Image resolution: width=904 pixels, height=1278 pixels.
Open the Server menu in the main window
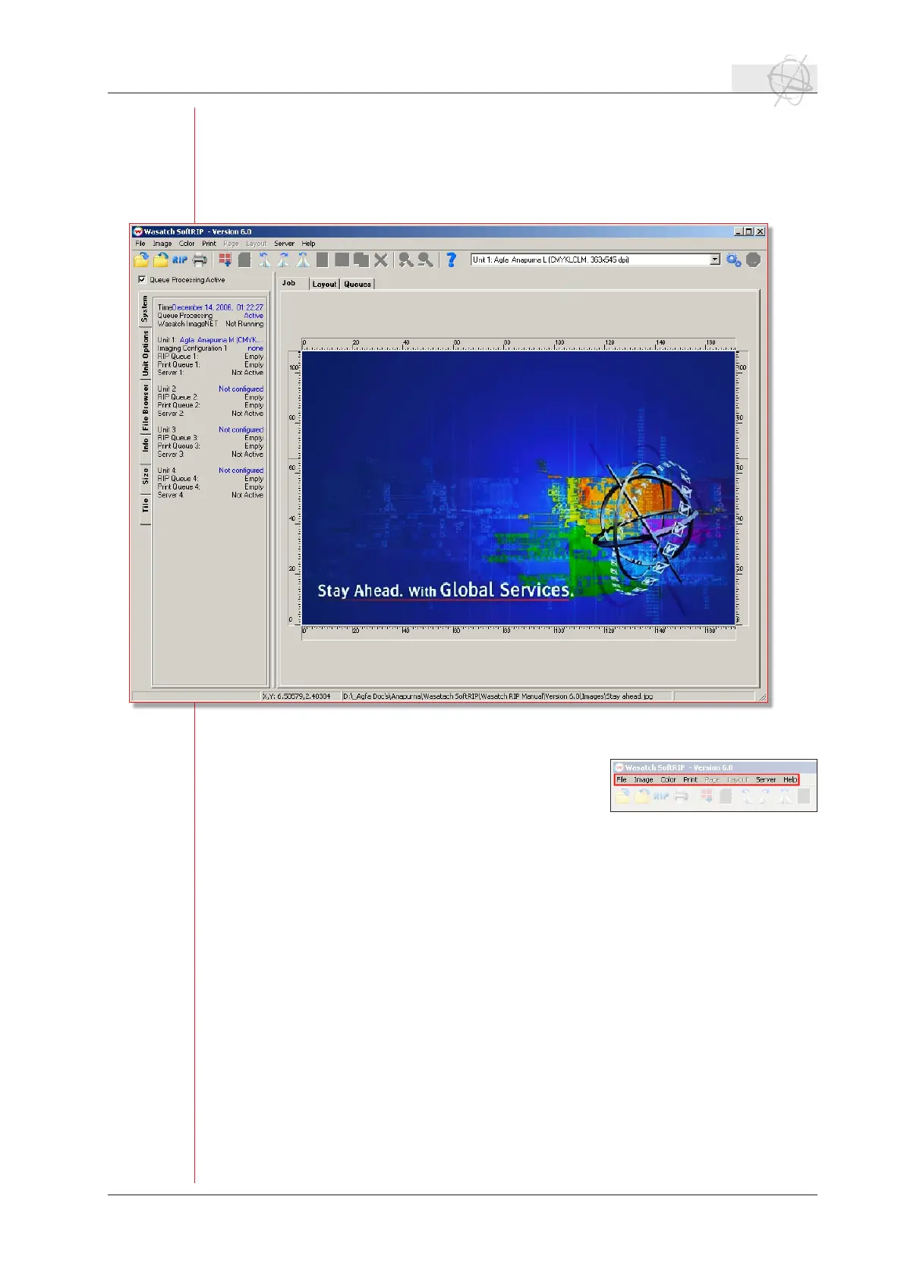click(284, 244)
